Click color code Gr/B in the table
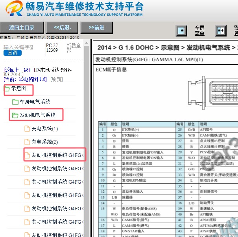The width and height of the screenshot is (238, 237). 191,130
